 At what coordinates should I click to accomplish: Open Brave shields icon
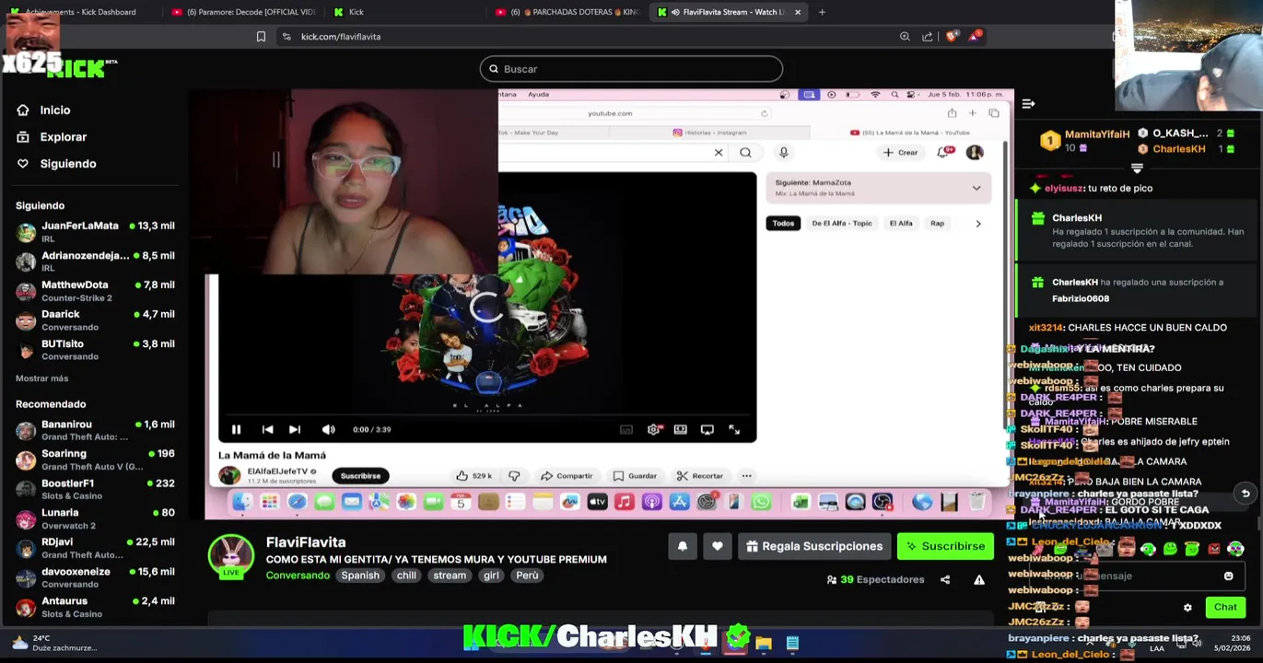[x=951, y=36]
